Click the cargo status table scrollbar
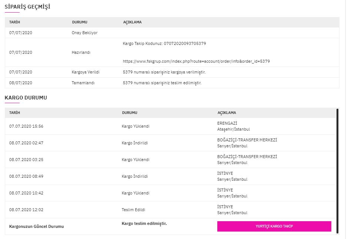 tap(337, 171)
